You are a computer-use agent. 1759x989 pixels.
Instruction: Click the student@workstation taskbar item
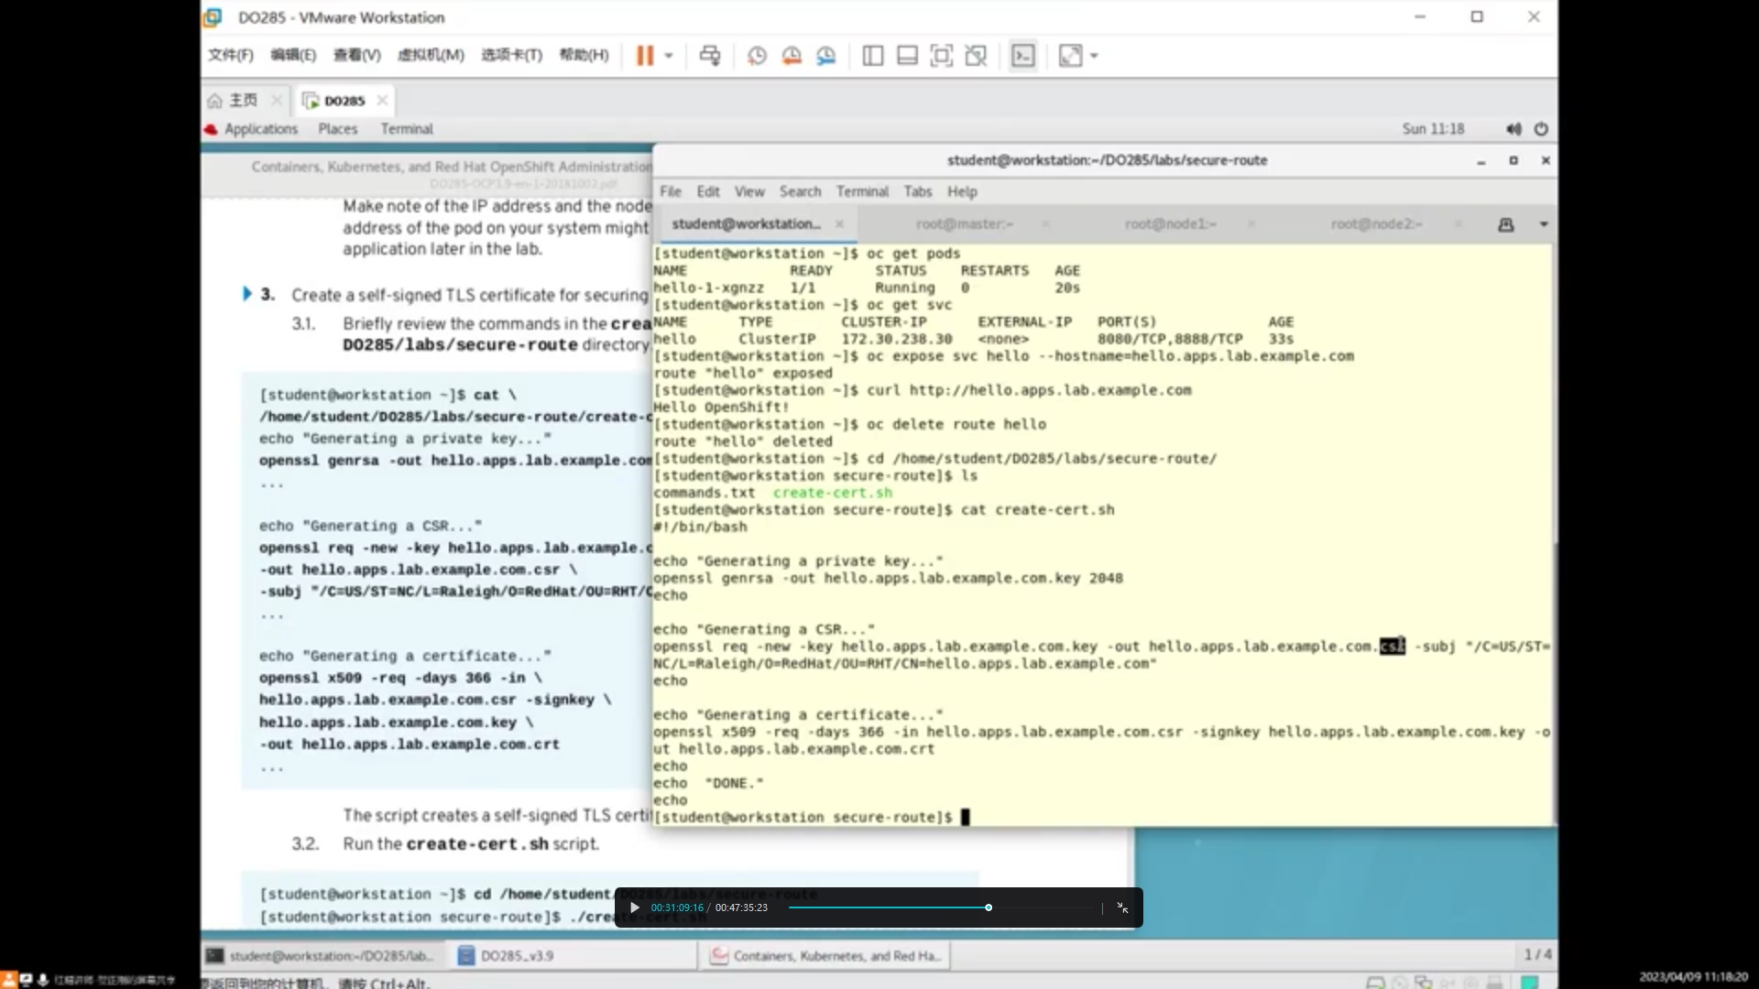tap(323, 955)
